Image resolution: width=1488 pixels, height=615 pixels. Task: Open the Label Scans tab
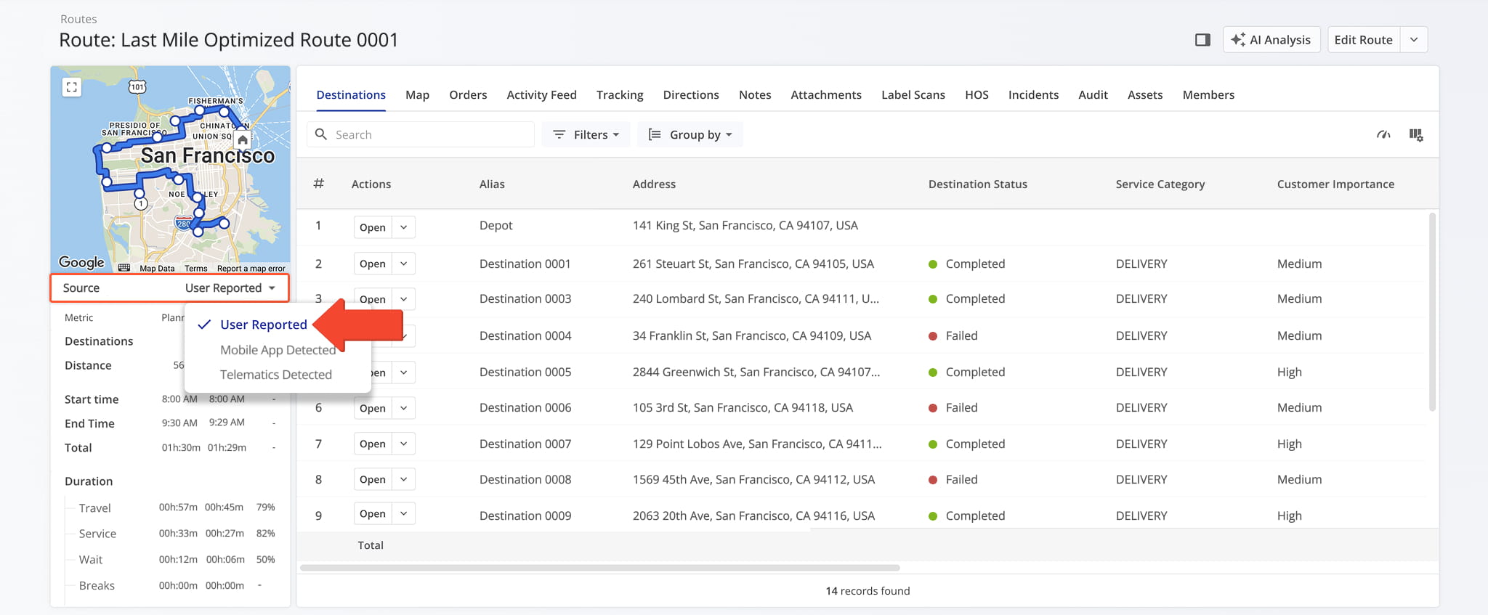tap(913, 95)
